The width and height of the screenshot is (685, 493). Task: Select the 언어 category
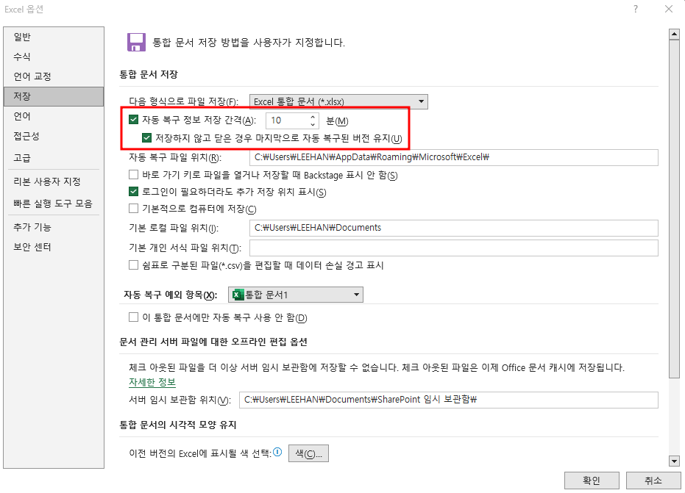54,116
